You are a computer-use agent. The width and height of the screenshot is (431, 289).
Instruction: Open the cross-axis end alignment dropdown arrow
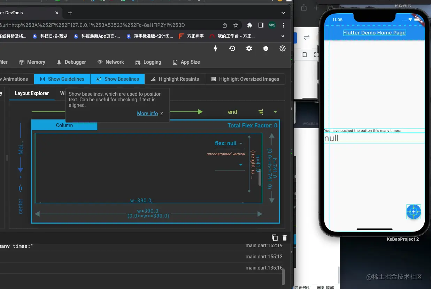click(x=275, y=112)
